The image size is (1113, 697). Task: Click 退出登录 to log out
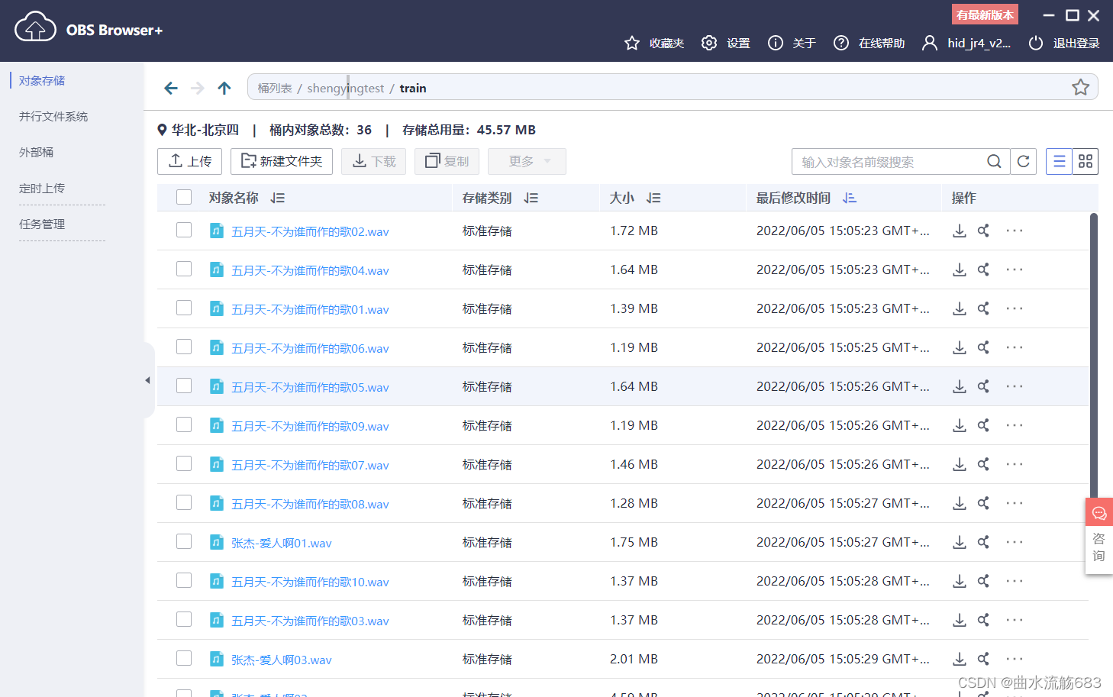coord(1064,44)
